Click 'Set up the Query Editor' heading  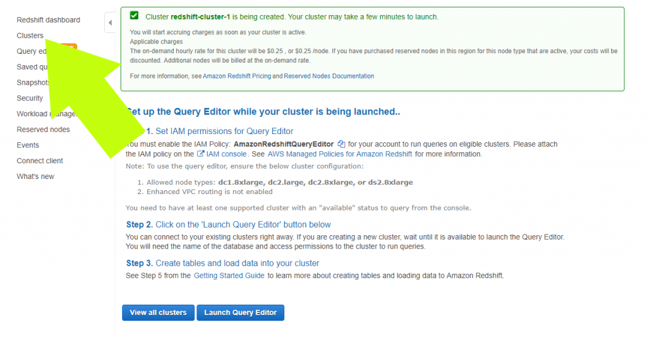pos(263,111)
